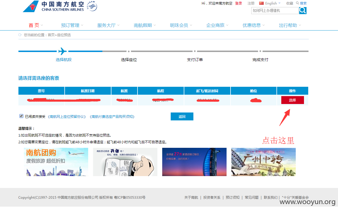Expand the 企业商旅 dropdown arrow
Screen dimensions: 338x210
click(x=227, y=25)
